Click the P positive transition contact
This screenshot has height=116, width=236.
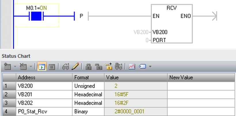pos(81,16)
